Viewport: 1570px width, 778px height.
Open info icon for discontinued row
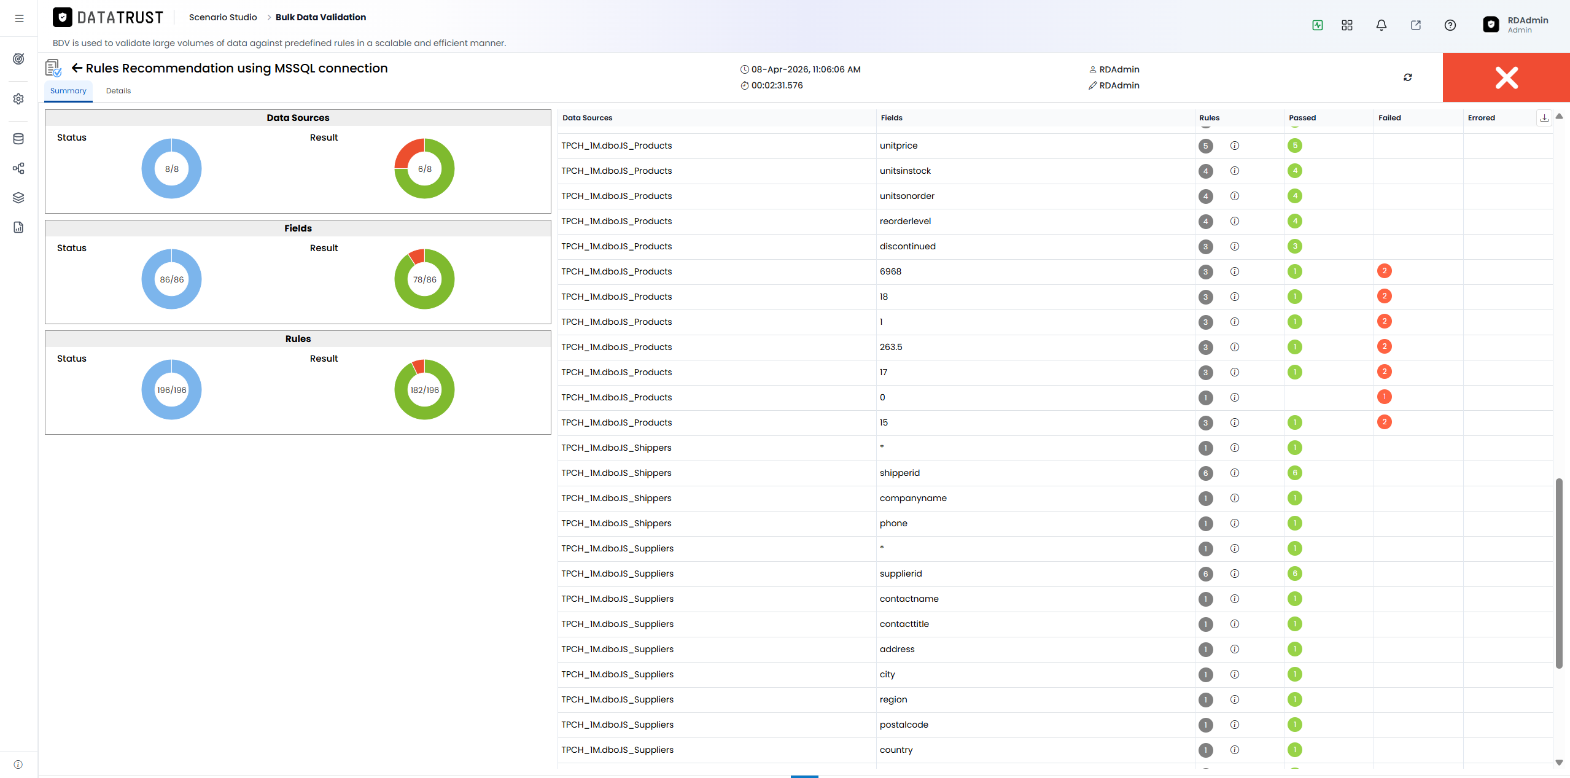1235,246
